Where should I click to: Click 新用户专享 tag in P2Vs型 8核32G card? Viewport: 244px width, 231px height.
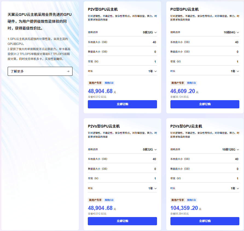[95, 200]
